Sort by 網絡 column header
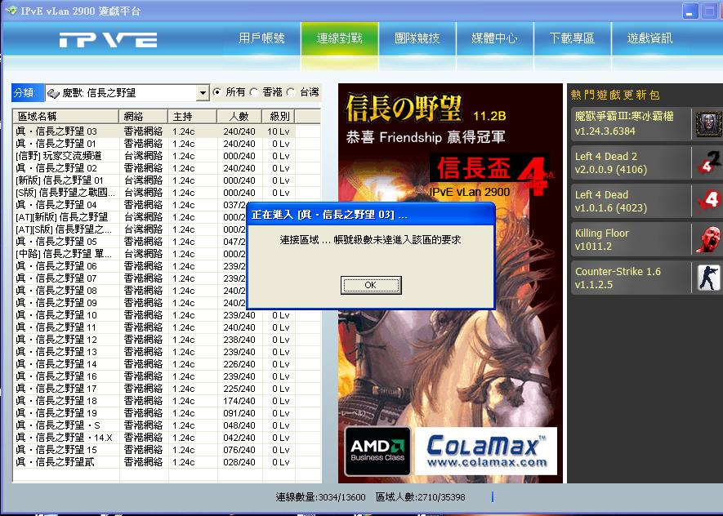This screenshot has width=723, height=516. point(144,117)
